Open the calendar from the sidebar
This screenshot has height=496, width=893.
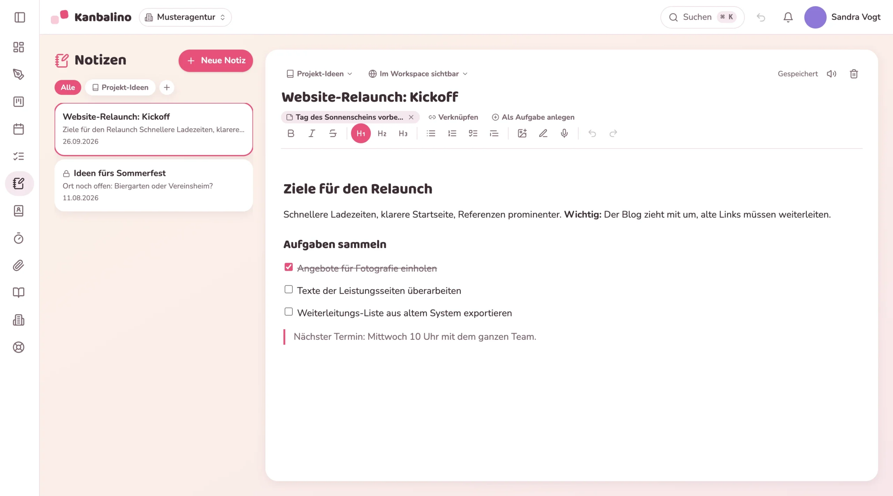pos(19,129)
